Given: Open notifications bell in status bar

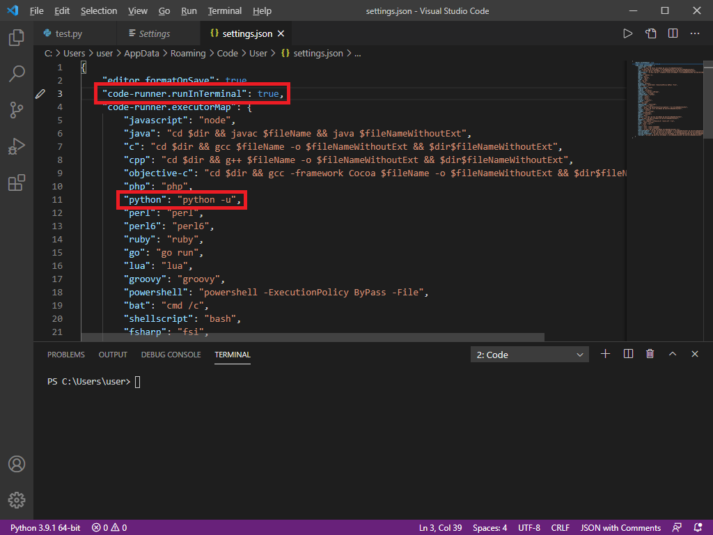Looking at the screenshot, I should click(698, 528).
